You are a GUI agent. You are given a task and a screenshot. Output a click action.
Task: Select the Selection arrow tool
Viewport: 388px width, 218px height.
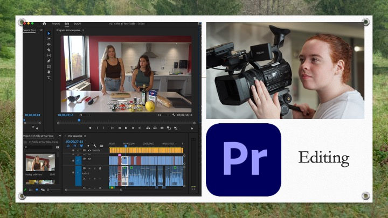coord(48,33)
